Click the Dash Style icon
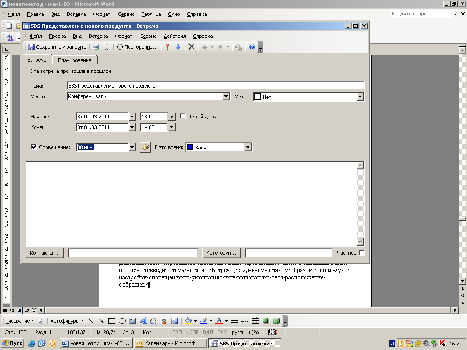Screen dimensions: 467x350 (244, 321)
